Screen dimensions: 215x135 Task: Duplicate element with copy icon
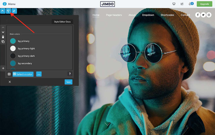3,41
